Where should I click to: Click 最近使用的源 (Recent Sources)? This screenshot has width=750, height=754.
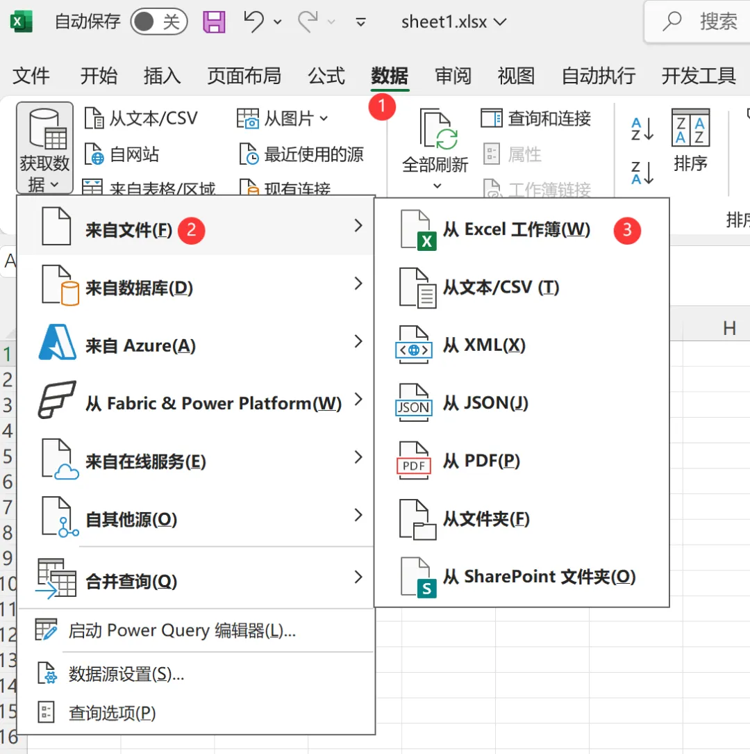(301, 154)
